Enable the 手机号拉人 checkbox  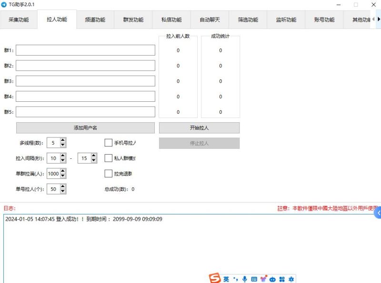click(108, 142)
